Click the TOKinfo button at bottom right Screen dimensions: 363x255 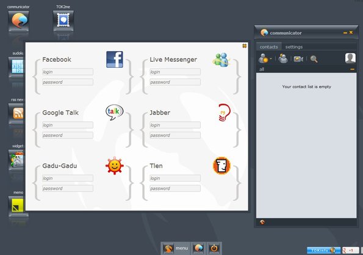point(323,250)
